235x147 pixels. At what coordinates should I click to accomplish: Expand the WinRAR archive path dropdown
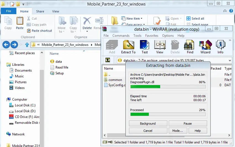pyautogui.click(x=230, y=60)
